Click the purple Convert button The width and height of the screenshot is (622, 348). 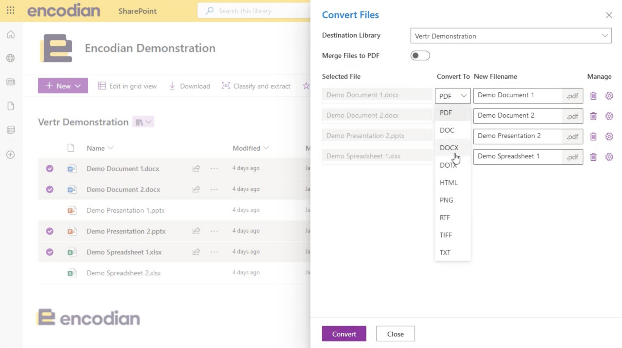[x=344, y=334]
